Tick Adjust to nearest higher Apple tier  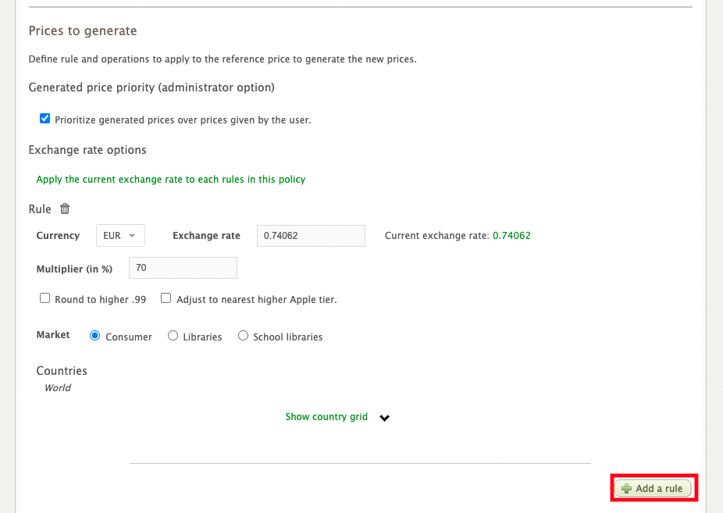point(166,298)
